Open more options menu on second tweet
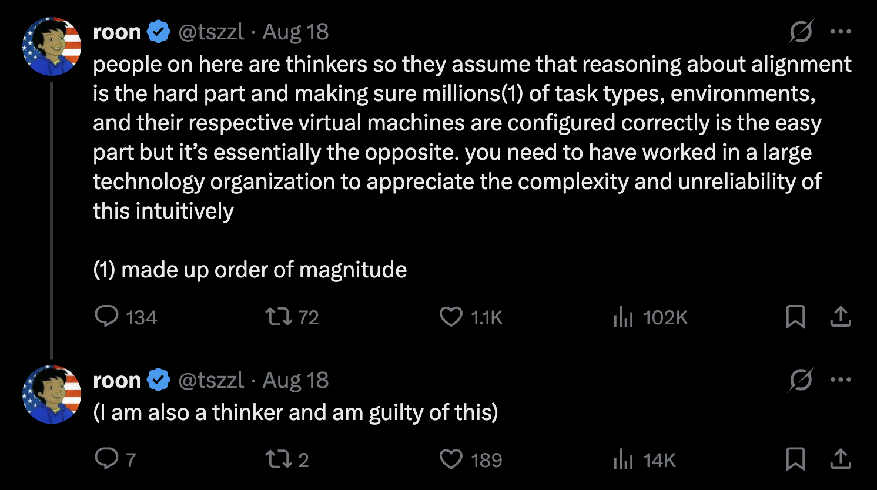Image resolution: width=877 pixels, height=490 pixels. (841, 380)
